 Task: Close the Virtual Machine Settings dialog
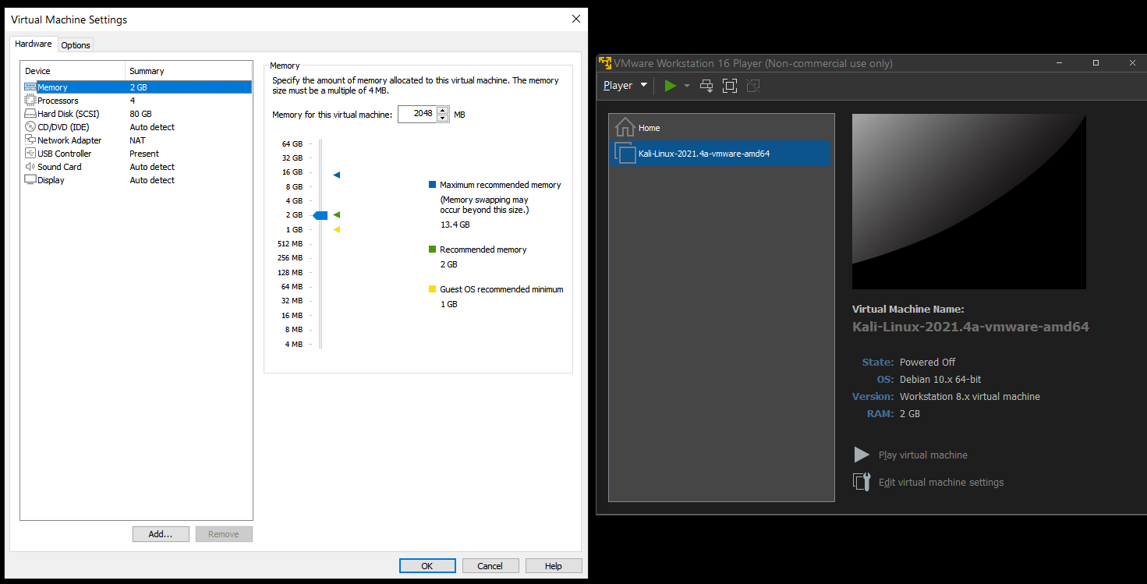coord(576,19)
